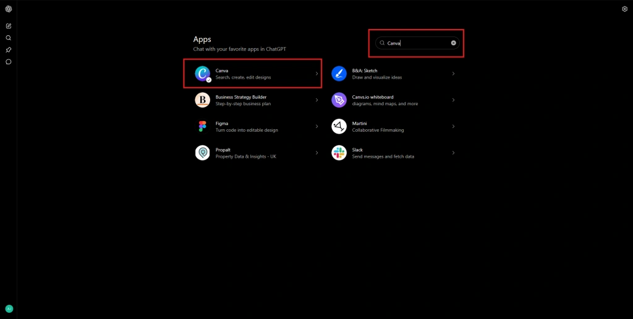Expand Martini app chevron

(453, 126)
